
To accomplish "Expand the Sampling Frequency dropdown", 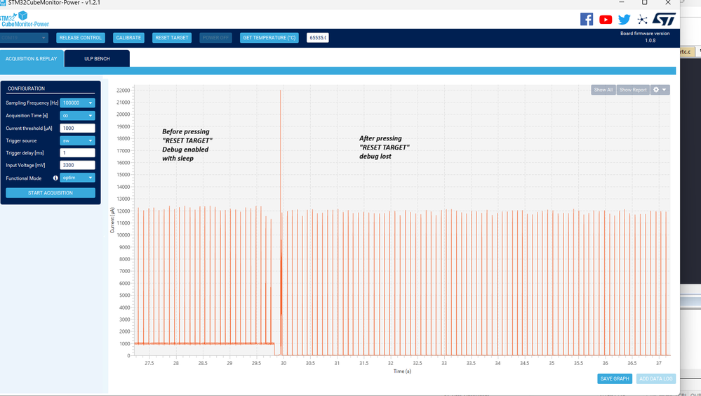I will click(77, 103).
